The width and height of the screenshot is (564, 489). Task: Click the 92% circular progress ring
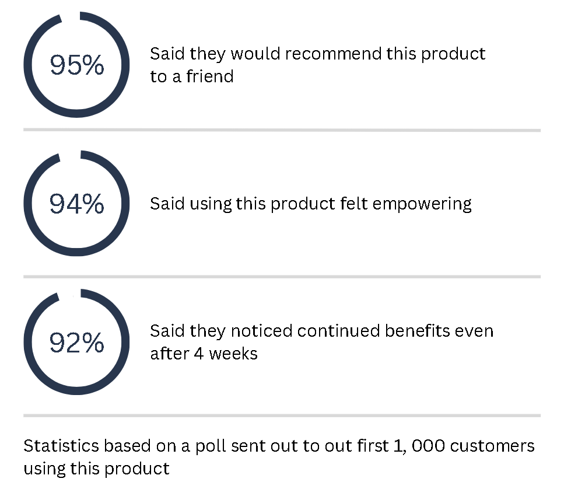click(x=76, y=342)
